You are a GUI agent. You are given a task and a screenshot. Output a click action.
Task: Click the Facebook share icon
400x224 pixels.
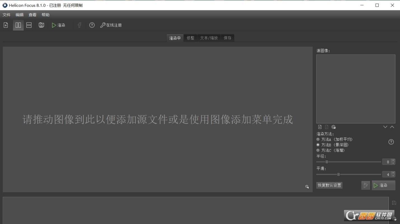pos(79,25)
